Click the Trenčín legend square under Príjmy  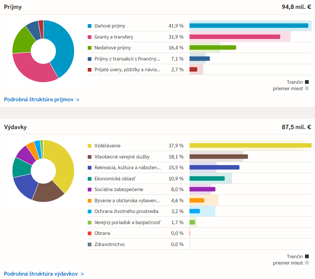(307, 82)
